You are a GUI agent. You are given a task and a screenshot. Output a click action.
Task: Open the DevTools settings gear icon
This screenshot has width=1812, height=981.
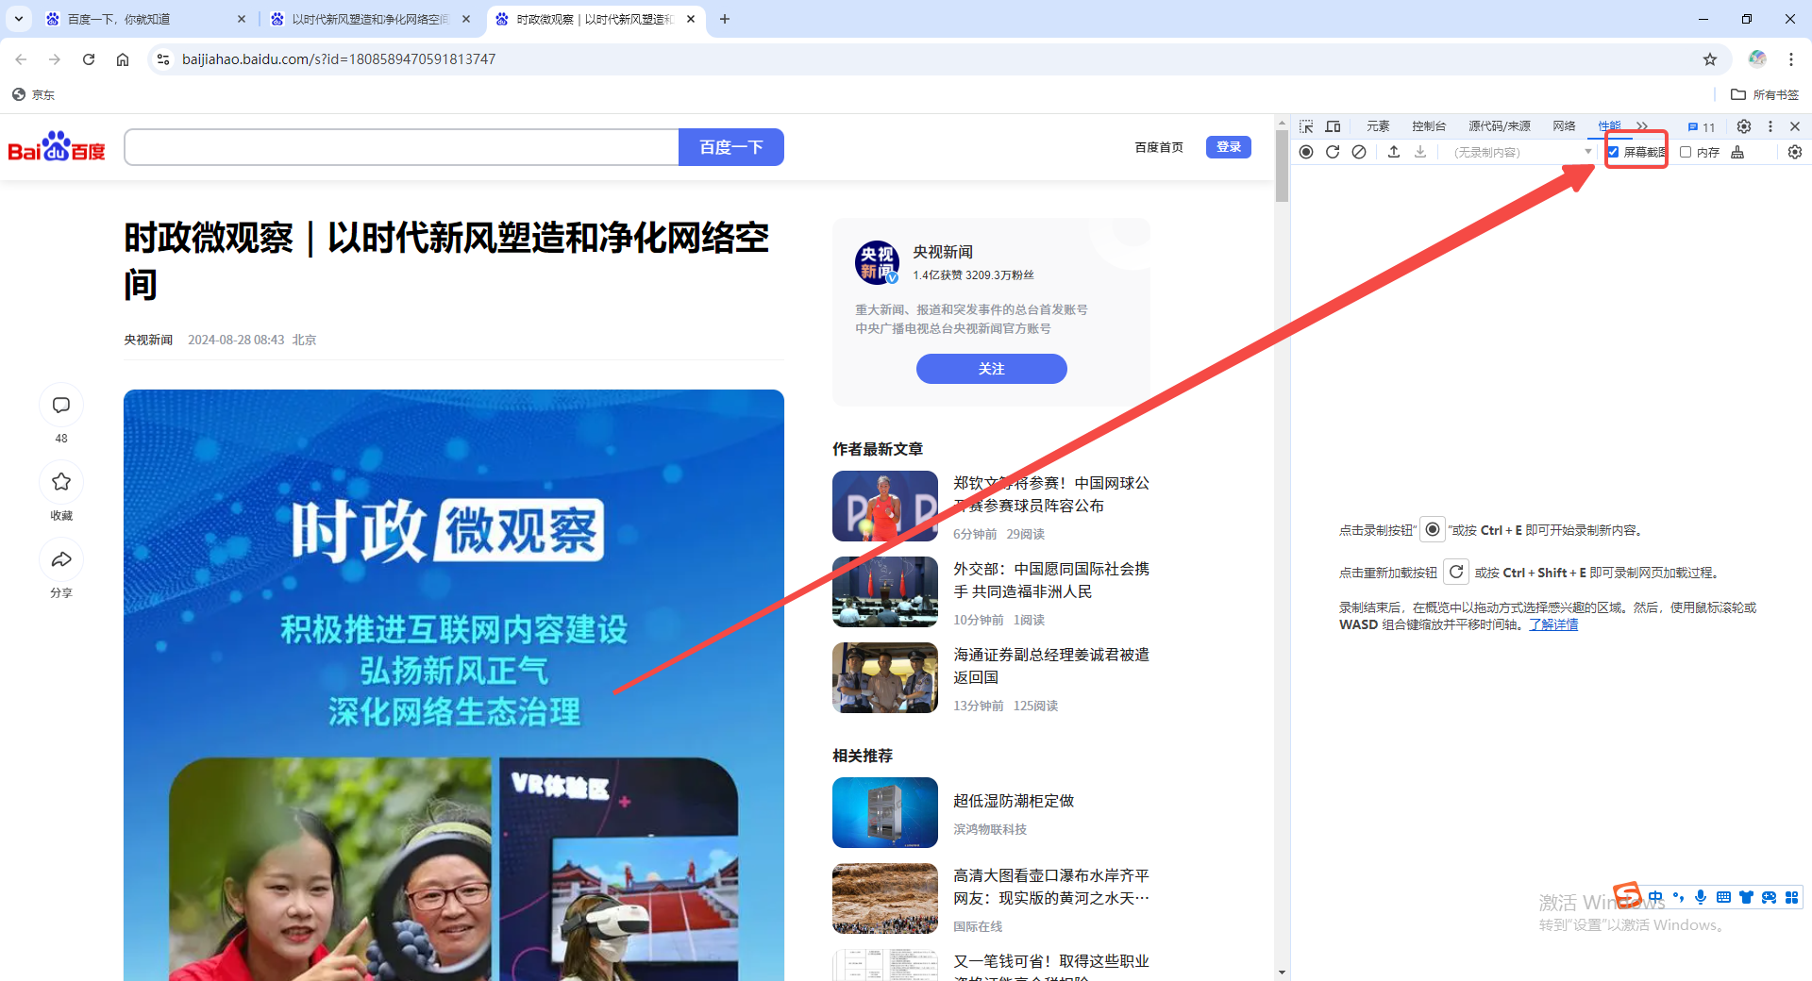click(1744, 126)
